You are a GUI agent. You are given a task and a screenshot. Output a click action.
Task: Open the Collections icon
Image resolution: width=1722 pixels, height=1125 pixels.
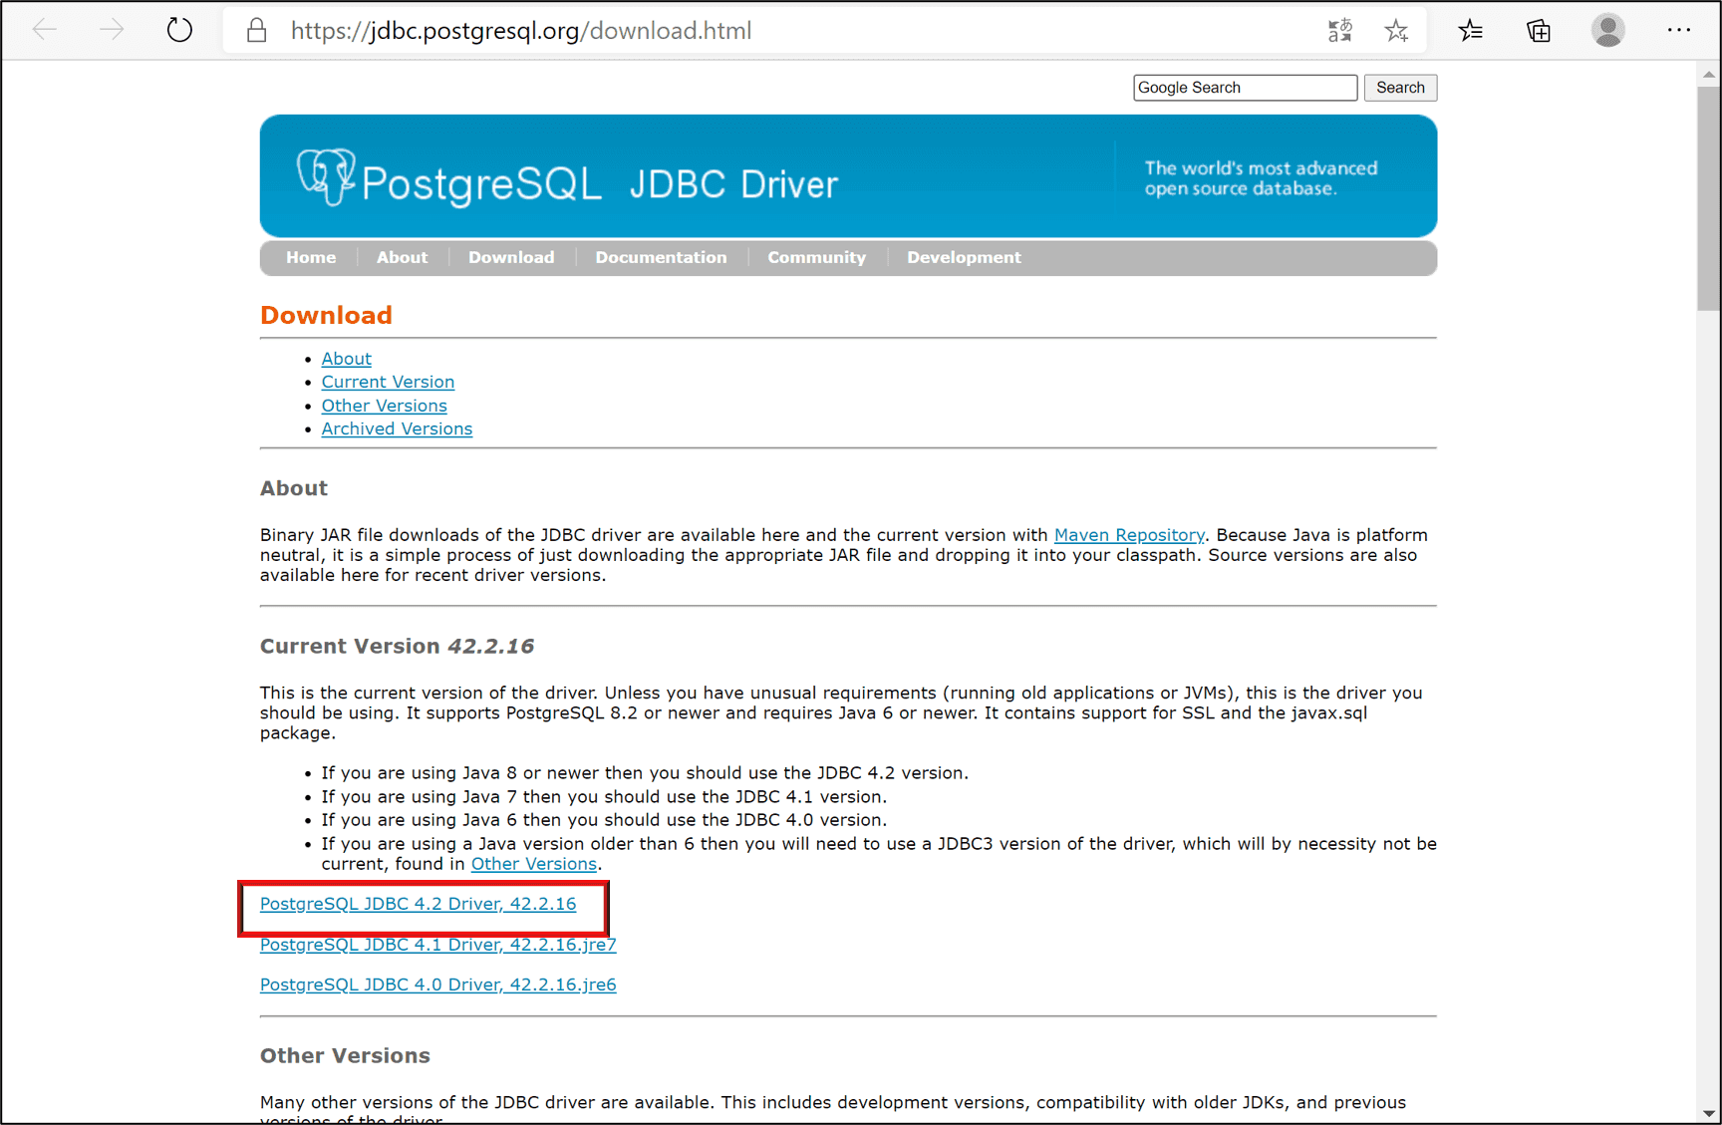(x=1539, y=30)
